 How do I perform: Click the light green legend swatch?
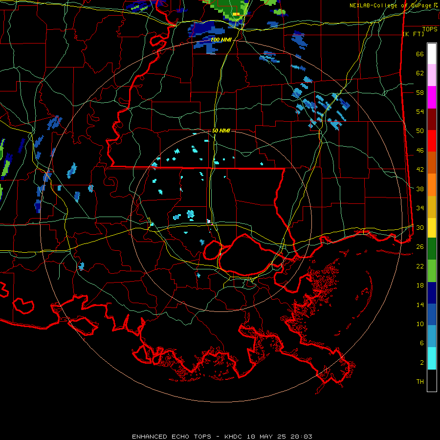point(432,271)
